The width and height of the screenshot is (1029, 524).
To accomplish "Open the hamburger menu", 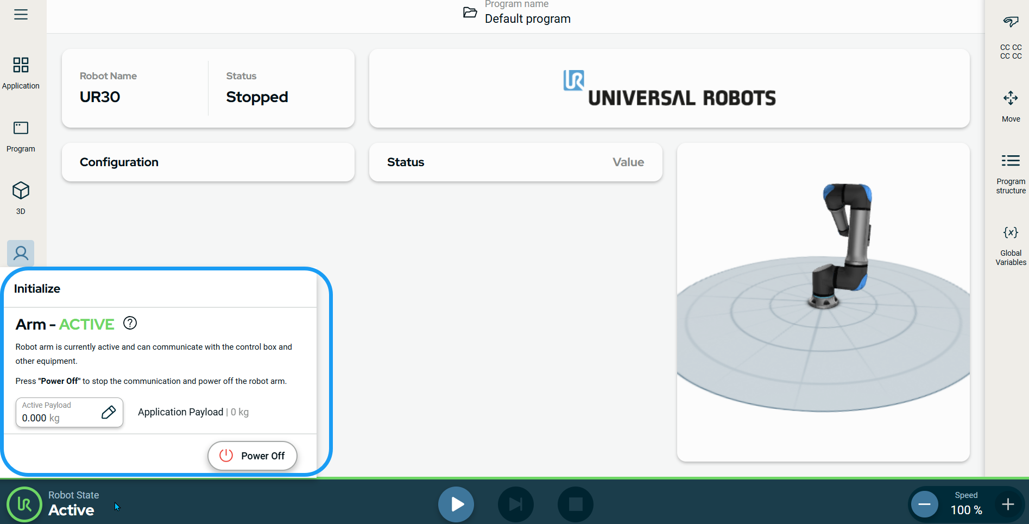I will 21,15.
